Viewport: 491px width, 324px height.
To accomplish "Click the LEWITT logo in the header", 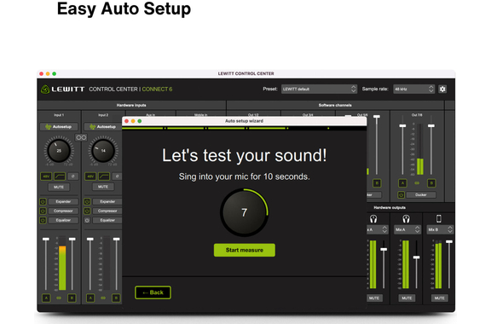I will pyautogui.click(x=62, y=90).
